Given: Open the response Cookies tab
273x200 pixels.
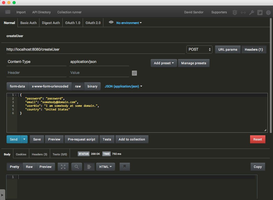Looking at the screenshot, I should click(21, 154).
